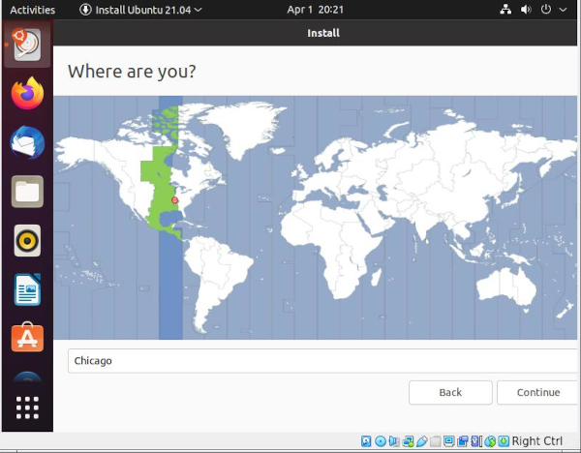
Task: Expand the Install Ubuntu 21.04 app menu
Action: click(141, 10)
